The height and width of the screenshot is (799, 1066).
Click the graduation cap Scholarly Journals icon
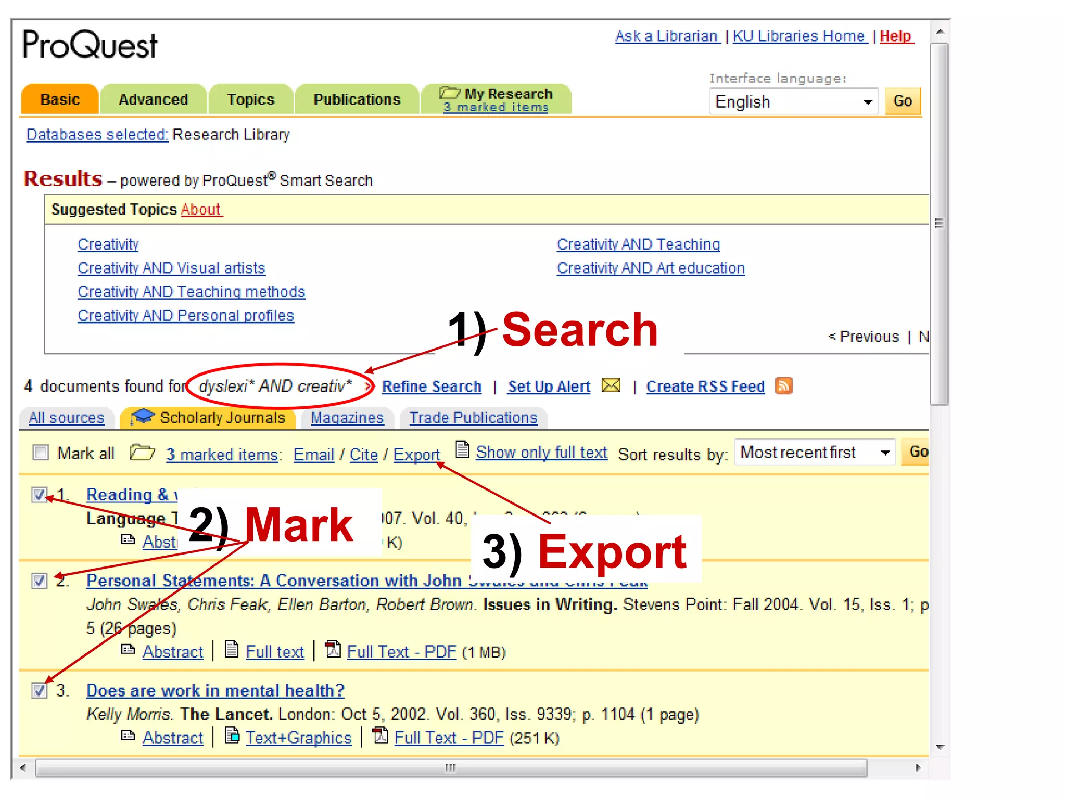[x=143, y=417]
